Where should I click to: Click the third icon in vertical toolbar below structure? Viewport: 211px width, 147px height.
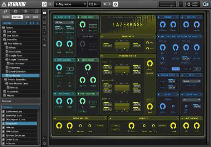(x=44, y=23)
